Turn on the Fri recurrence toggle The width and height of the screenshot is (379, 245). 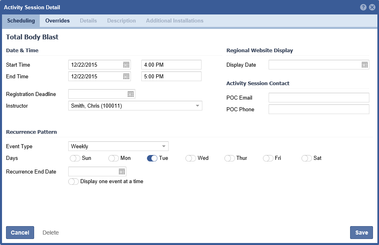tap(268, 158)
